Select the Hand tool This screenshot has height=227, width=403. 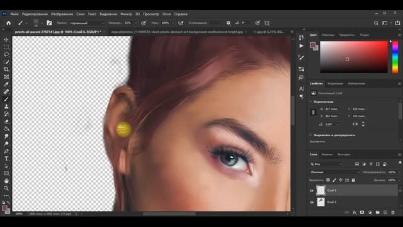pos(6,181)
